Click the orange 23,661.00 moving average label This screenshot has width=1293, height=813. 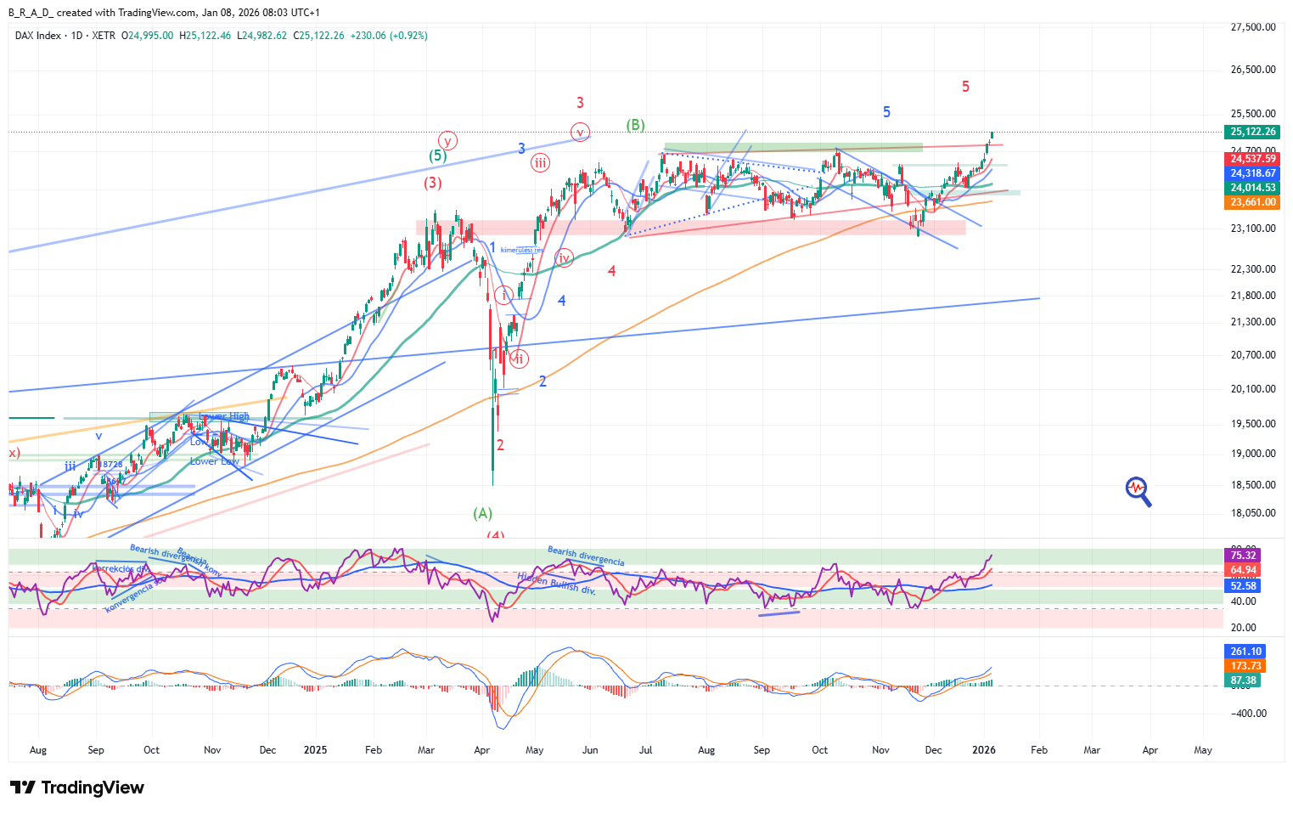coord(1252,202)
